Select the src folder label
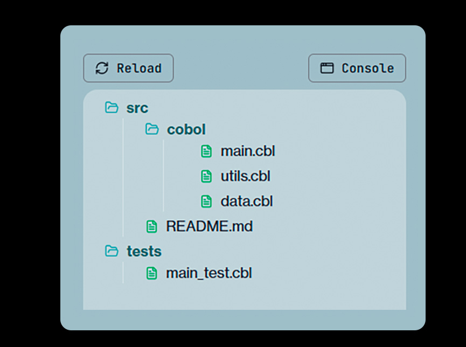The height and width of the screenshot is (347, 466). [x=137, y=108]
